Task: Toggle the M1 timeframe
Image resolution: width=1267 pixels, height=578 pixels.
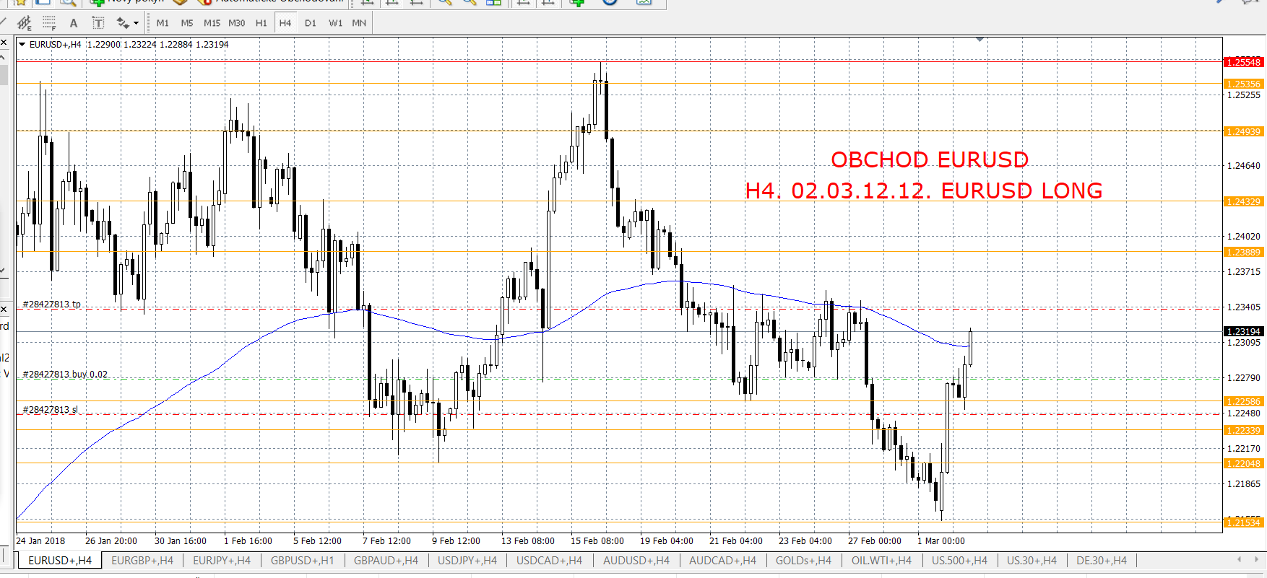Action: 163,23
